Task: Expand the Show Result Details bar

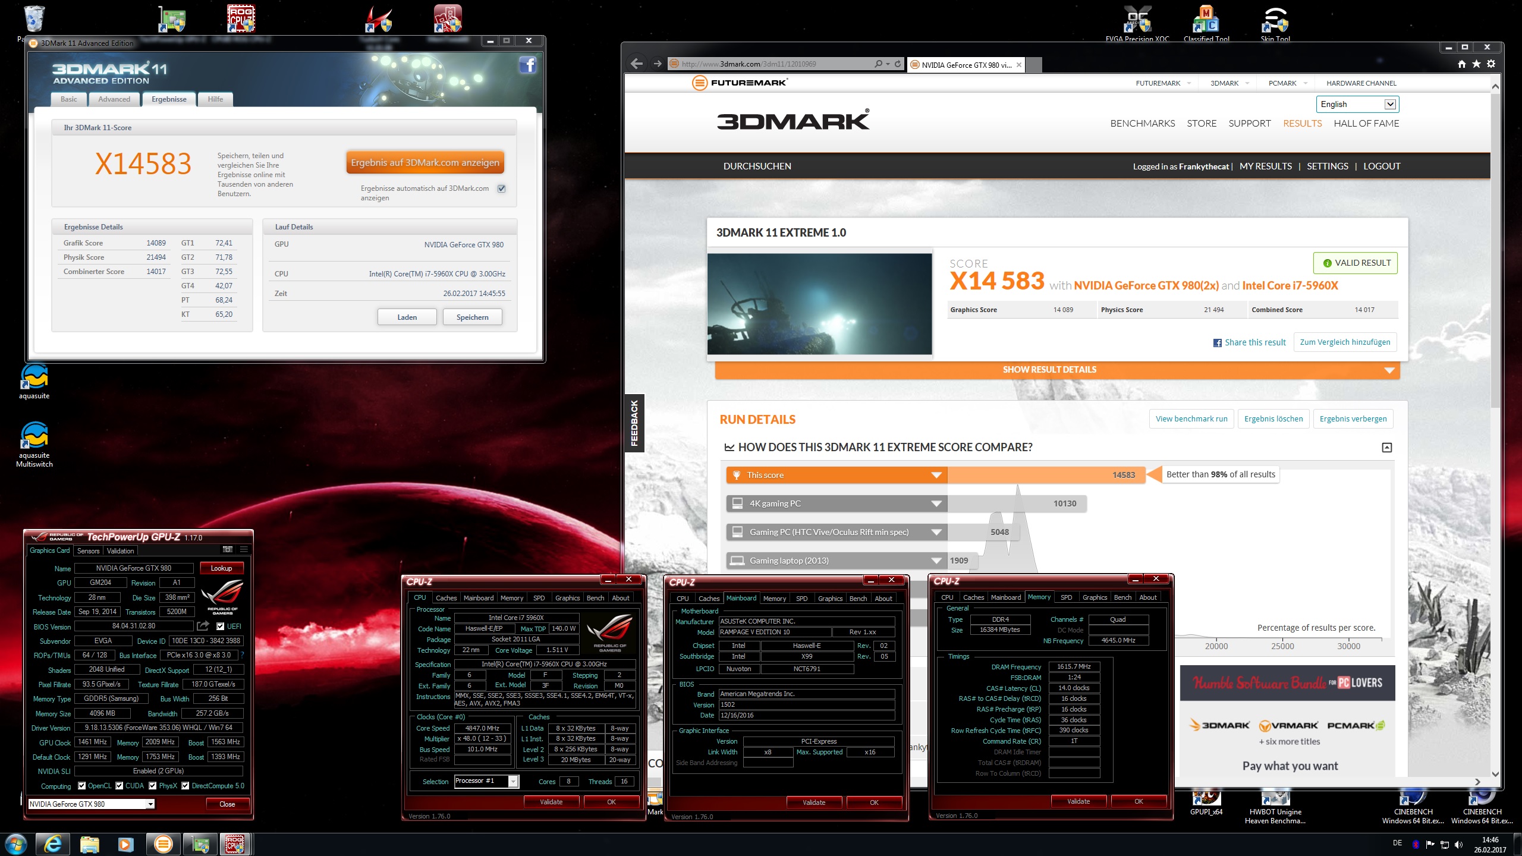Action: 1057,370
